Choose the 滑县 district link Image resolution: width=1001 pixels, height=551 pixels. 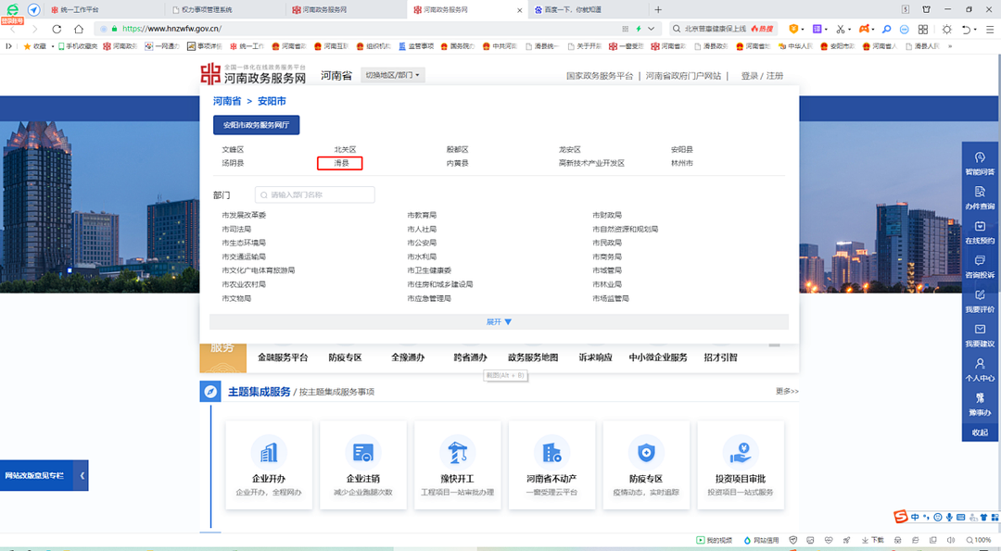tap(340, 163)
